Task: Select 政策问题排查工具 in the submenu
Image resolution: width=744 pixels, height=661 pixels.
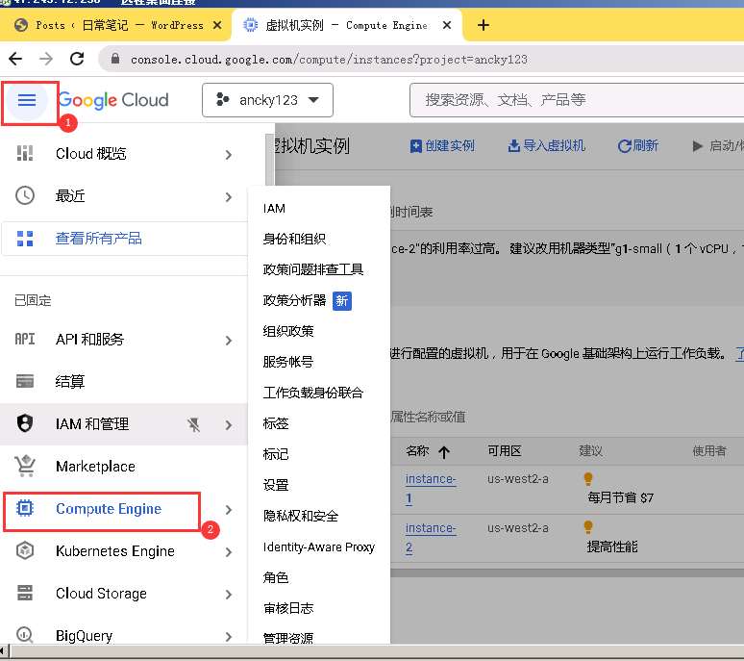Action: click(x=313, y=269)
